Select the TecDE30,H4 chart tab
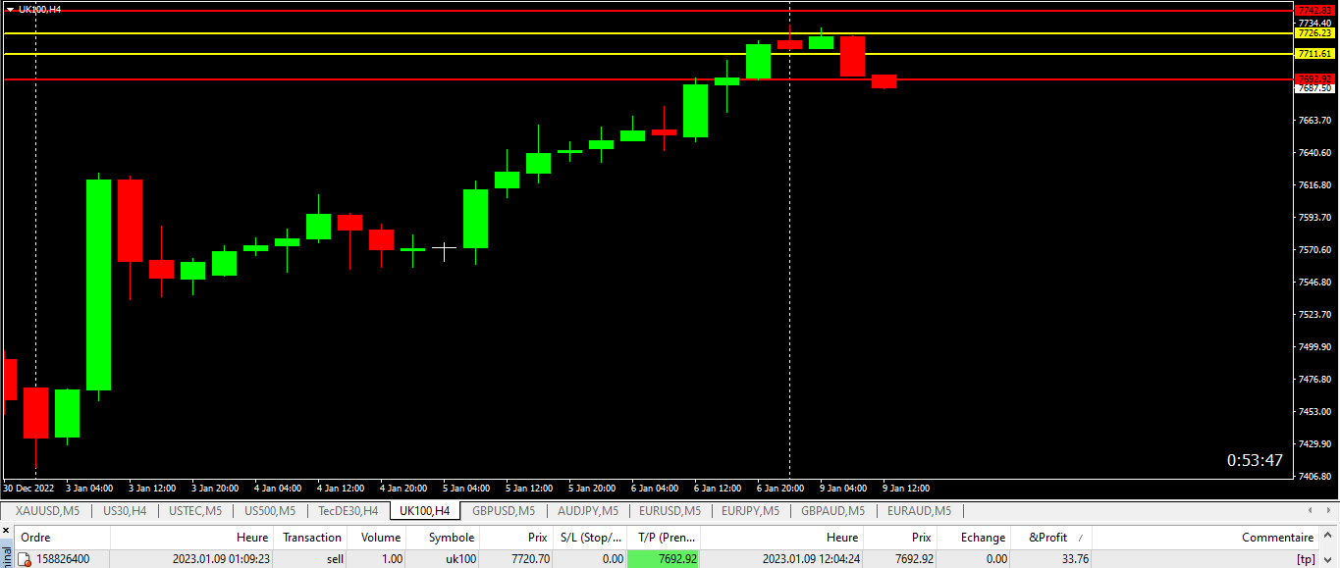 (x=348, y=511)
